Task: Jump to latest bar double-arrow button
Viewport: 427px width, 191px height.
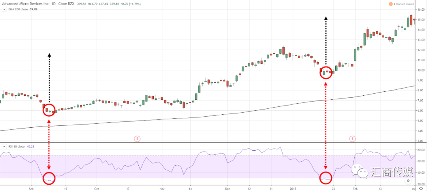Action: click(408, 181)
